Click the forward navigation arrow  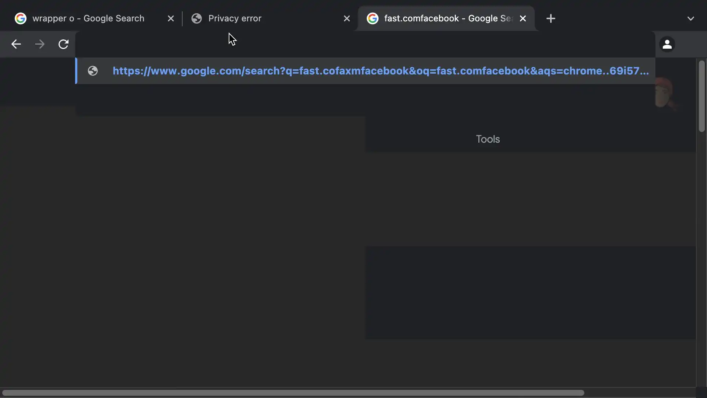[40, 44]
